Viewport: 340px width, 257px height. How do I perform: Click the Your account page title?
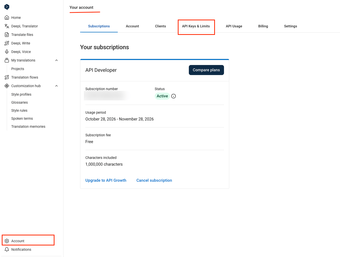(81, 8)
